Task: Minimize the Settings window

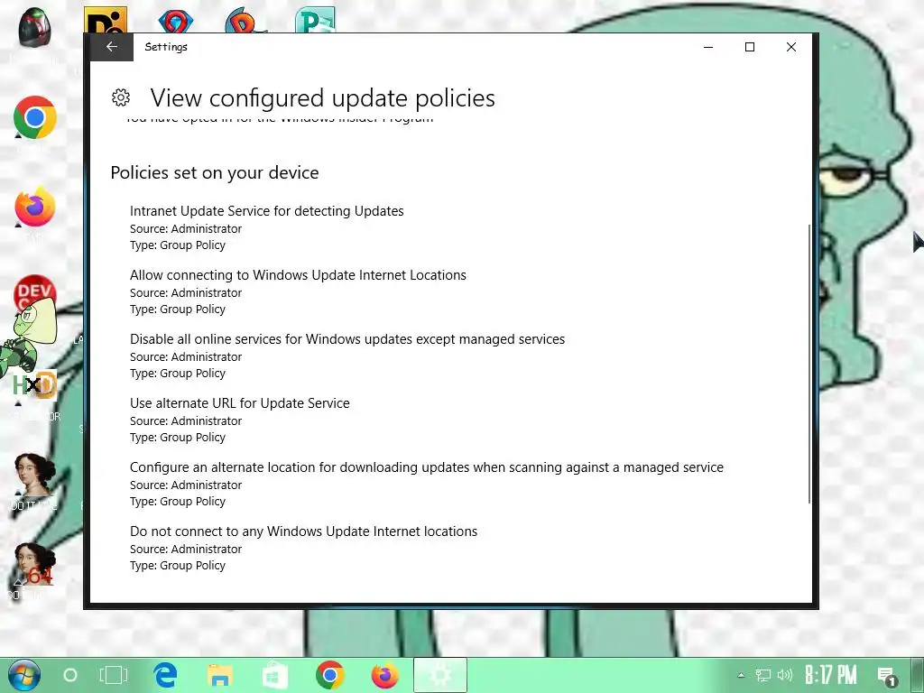Action: 708,47
